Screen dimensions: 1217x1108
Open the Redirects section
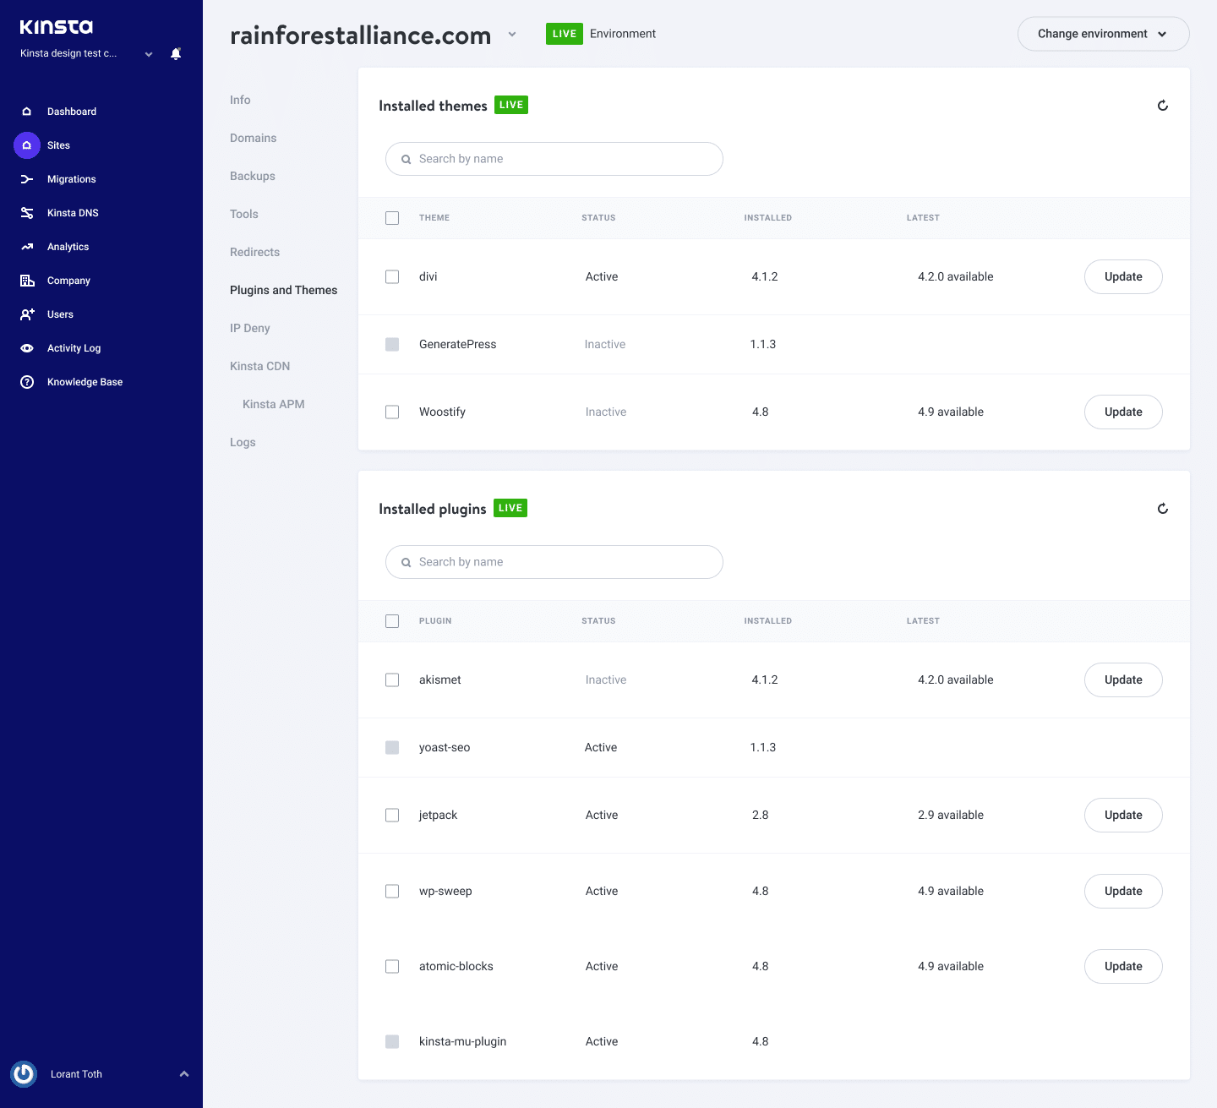point(254,252)
